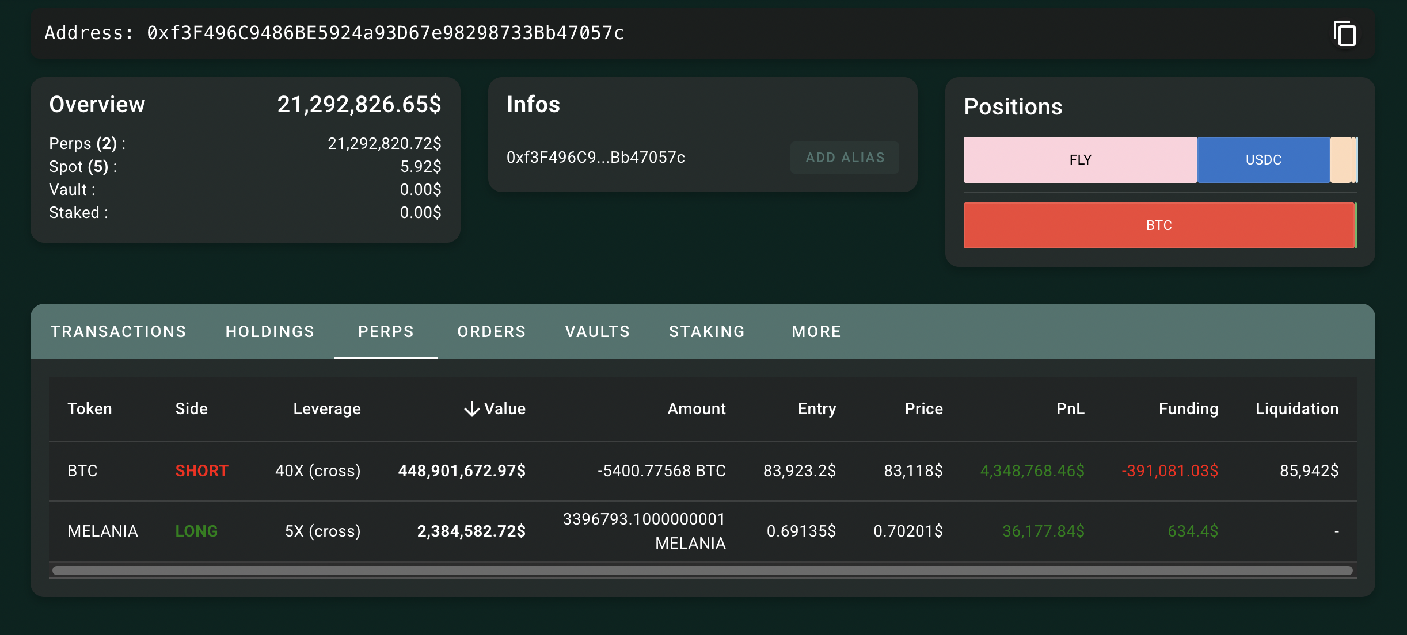Click the 21,292,820.72$ perps amount
The width and height of the screenshot is (1407, 635).
point(385,144)
